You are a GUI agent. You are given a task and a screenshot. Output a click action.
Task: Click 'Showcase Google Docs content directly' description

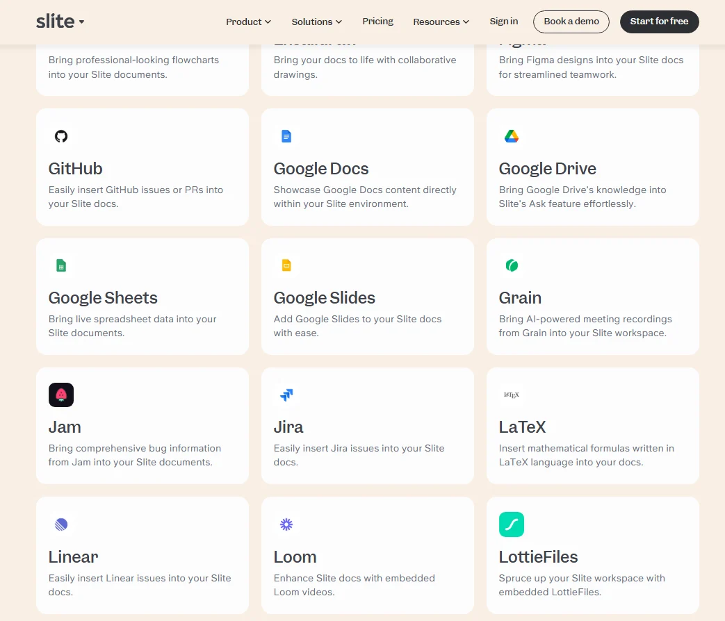click(365, 197)
